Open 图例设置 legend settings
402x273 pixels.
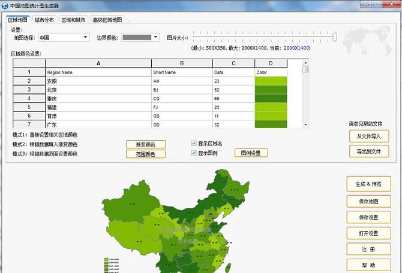[x=251, y=153]
